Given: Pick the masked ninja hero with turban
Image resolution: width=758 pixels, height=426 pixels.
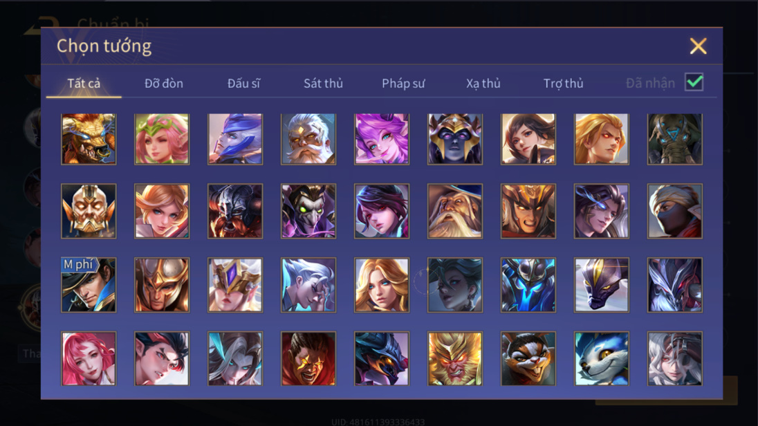Looking at the screenshot, I should [675, 211].
